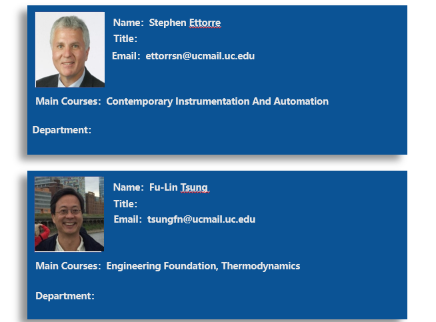The width and height of the screenshot is (436, 322).
Task: Click the Email label on Tsung's card
Action: (x=127, y=219)
